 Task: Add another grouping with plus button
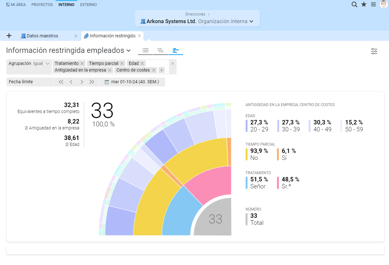pyautogui.click(x=161, y=70)
